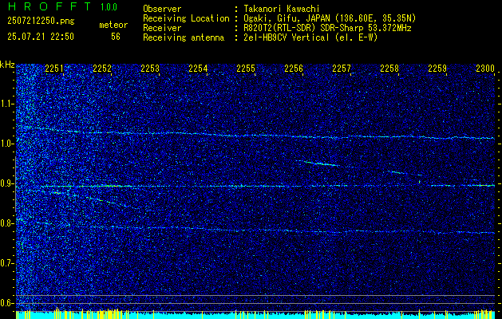
Task: Click antenna 2el-HB9CV Vertical text
Action: coord(287,37)
